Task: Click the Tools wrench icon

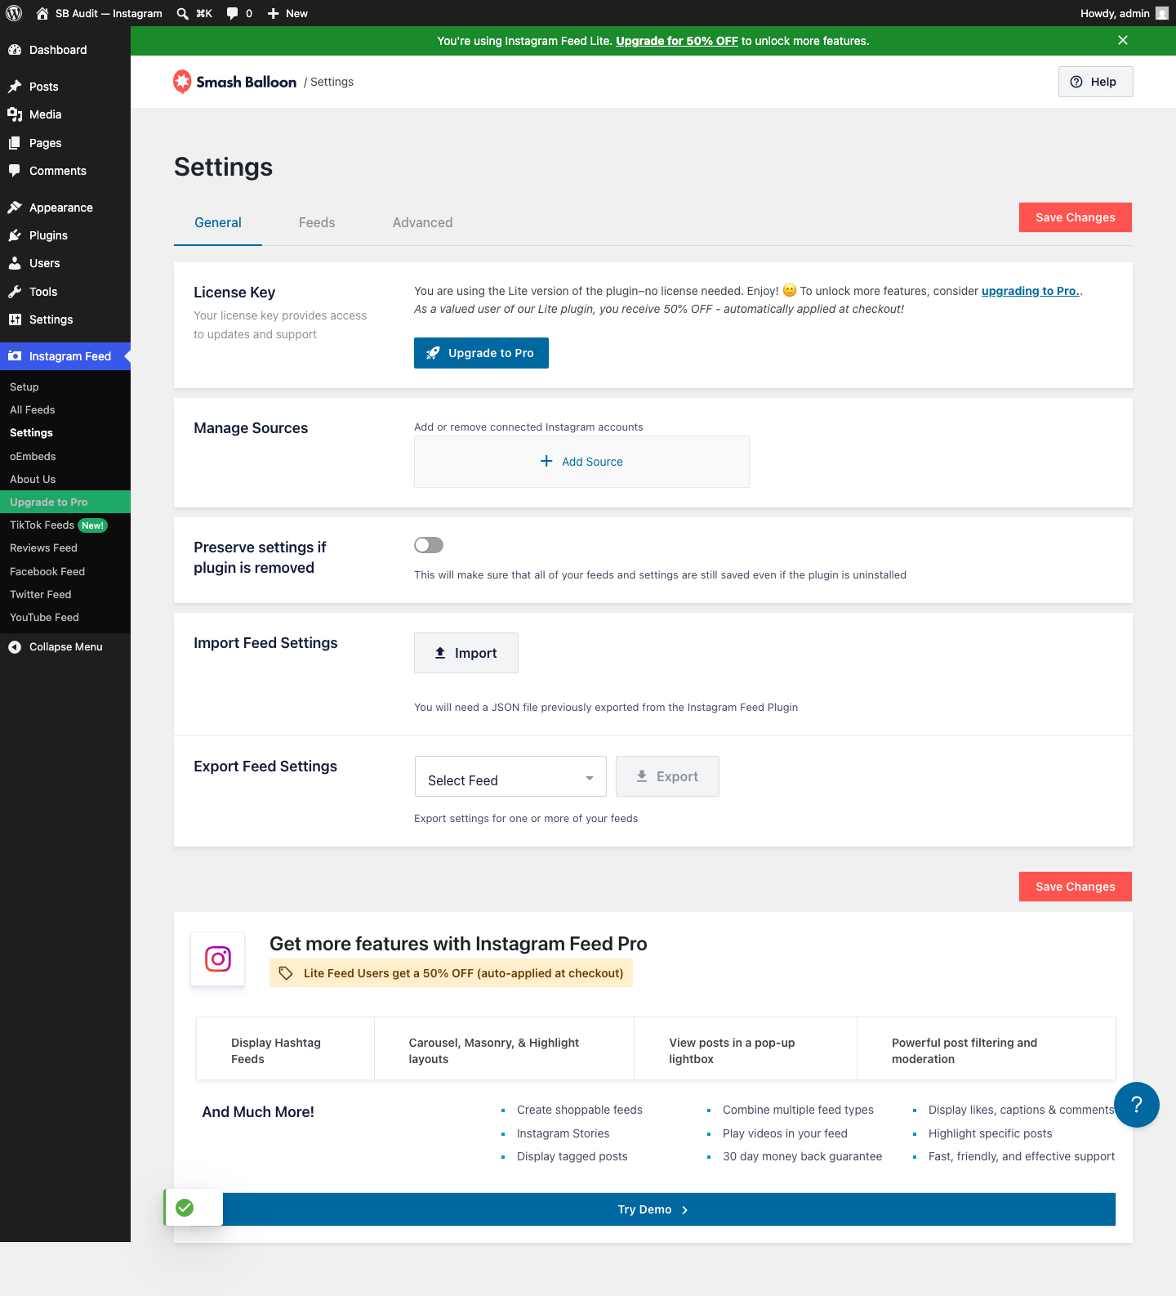Action: tap(15, 292)
